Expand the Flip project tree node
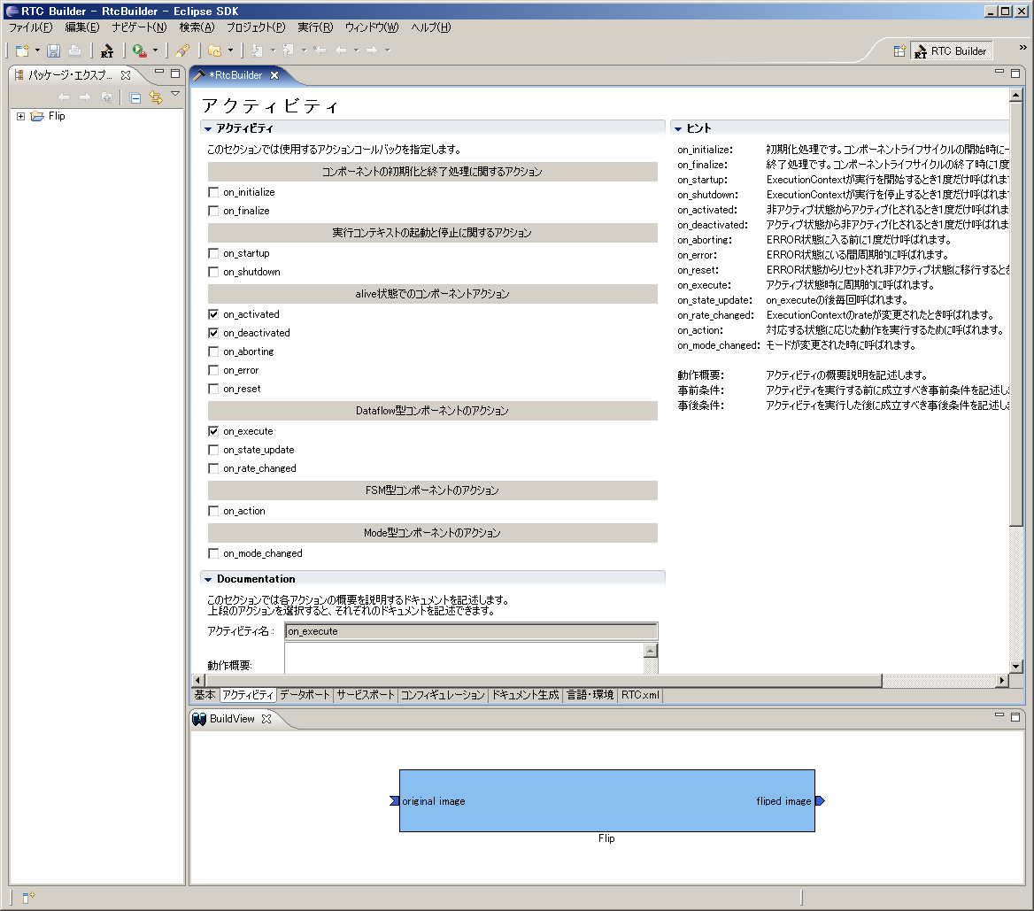 (20, 115)
